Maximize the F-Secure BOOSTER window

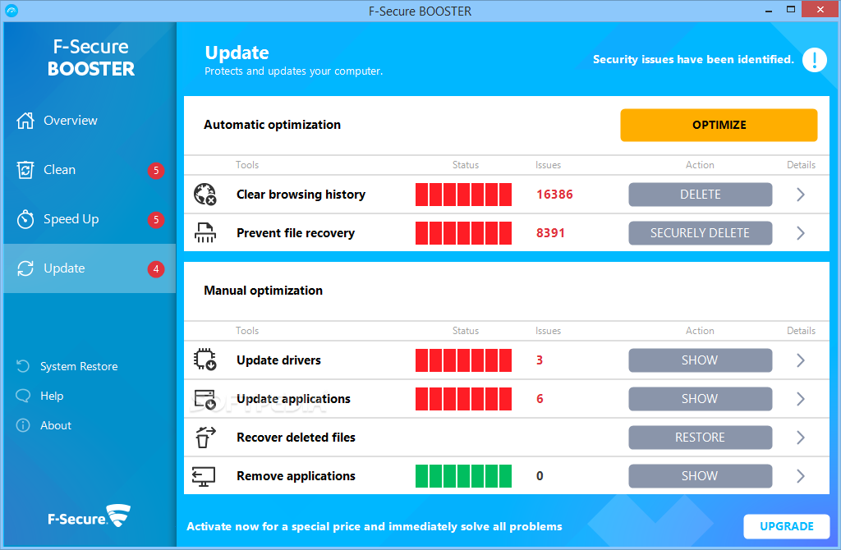point(791,10)
